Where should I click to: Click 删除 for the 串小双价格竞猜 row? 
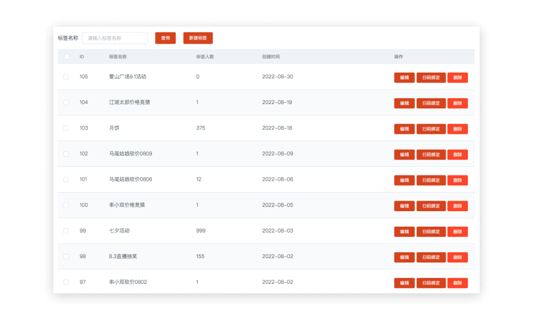pyautogui.click(x=458, y=205)
